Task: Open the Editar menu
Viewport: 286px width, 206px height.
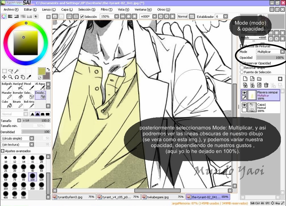Action: tap(30, 9)
